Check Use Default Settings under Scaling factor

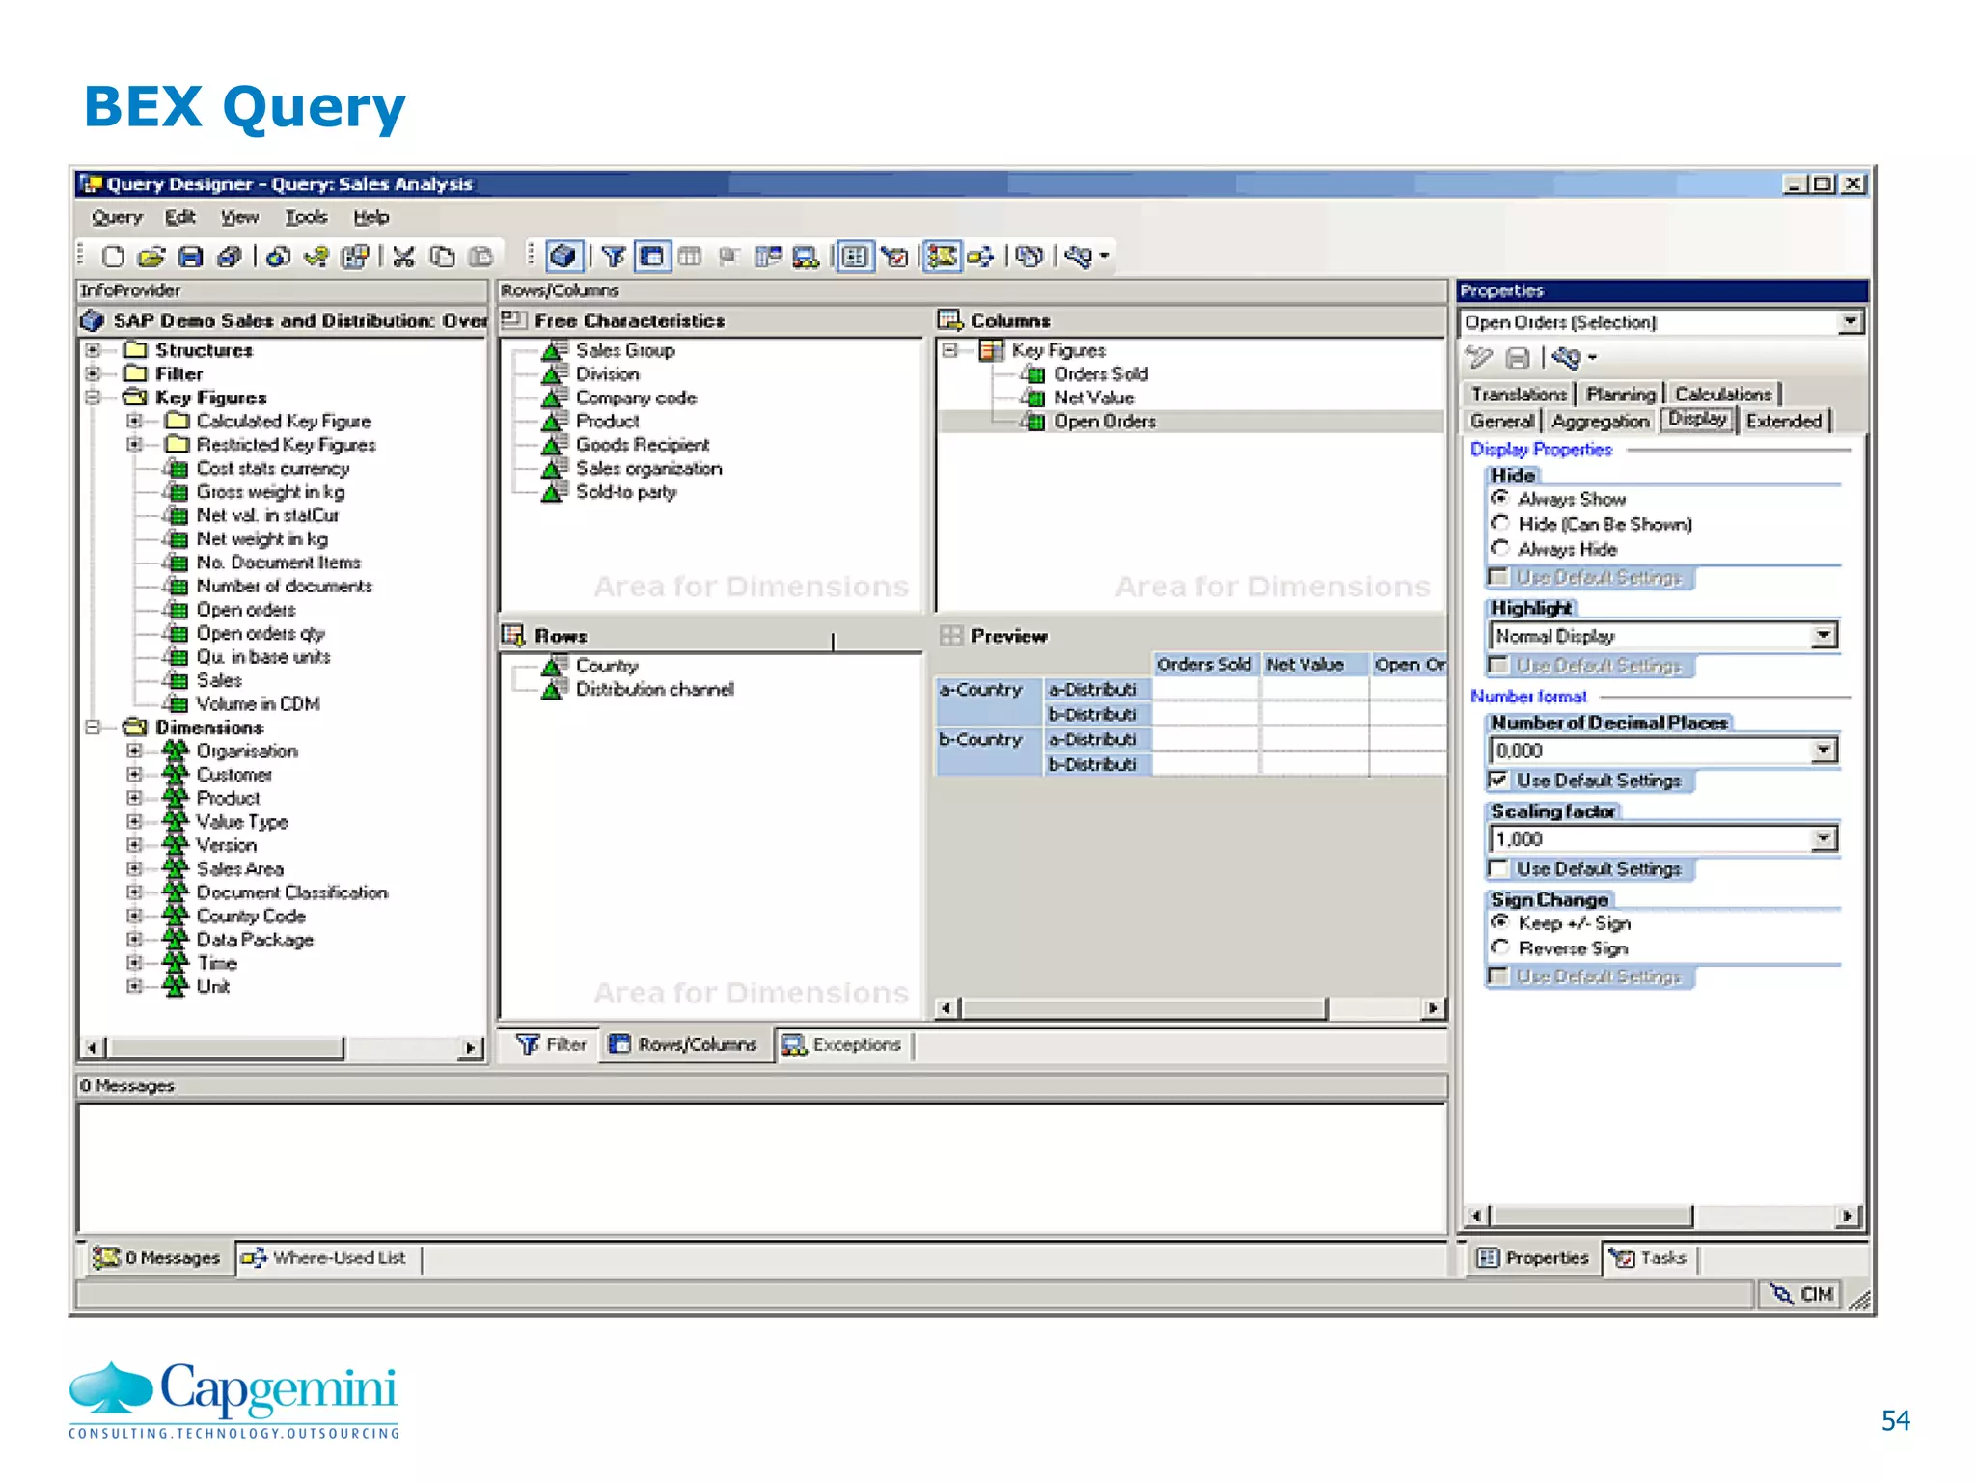(1498, 868)
